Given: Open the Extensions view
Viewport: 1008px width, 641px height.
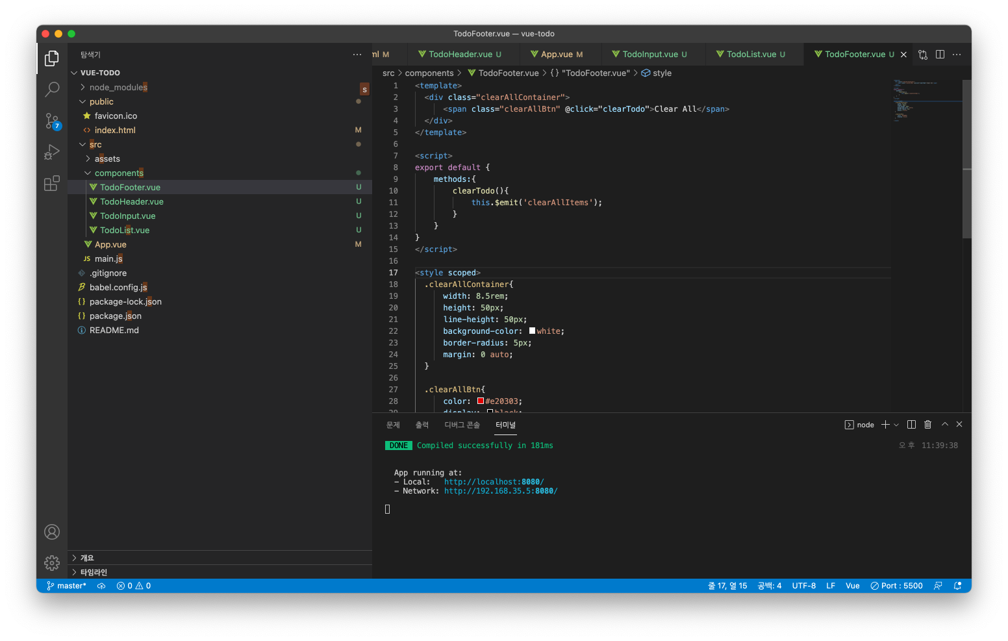Looking at the screenshot, I should [52, 183].
